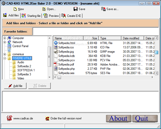Click the Save as... toolbar label

(x=113, y=9)
